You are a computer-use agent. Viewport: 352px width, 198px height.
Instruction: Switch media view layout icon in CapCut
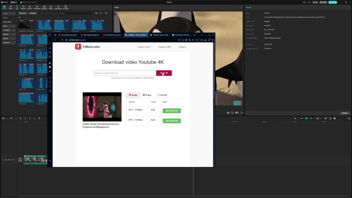tap(96, 13)
